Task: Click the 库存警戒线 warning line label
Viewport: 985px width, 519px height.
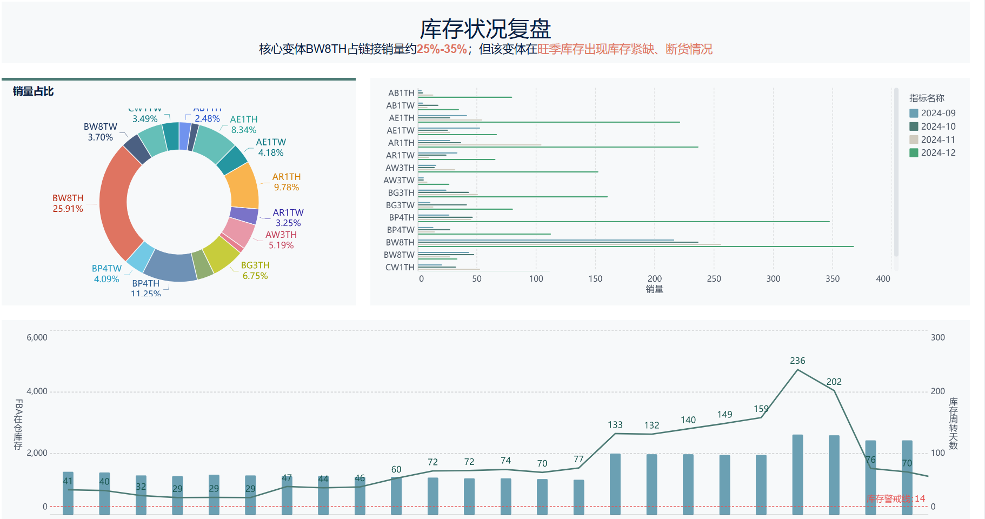Action: (x=896, y=498)
